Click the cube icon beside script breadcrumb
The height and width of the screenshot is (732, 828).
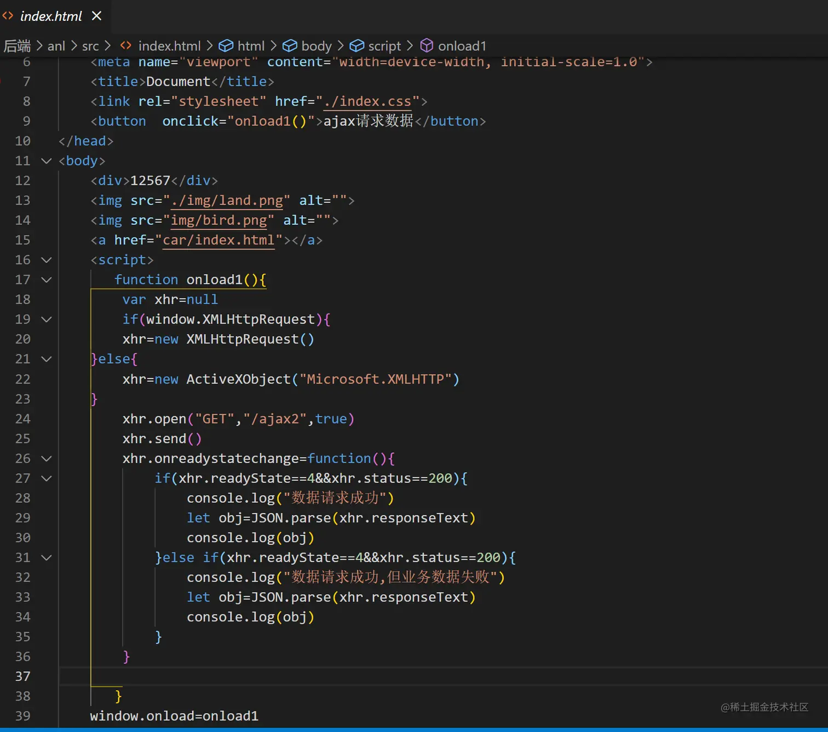357,46
